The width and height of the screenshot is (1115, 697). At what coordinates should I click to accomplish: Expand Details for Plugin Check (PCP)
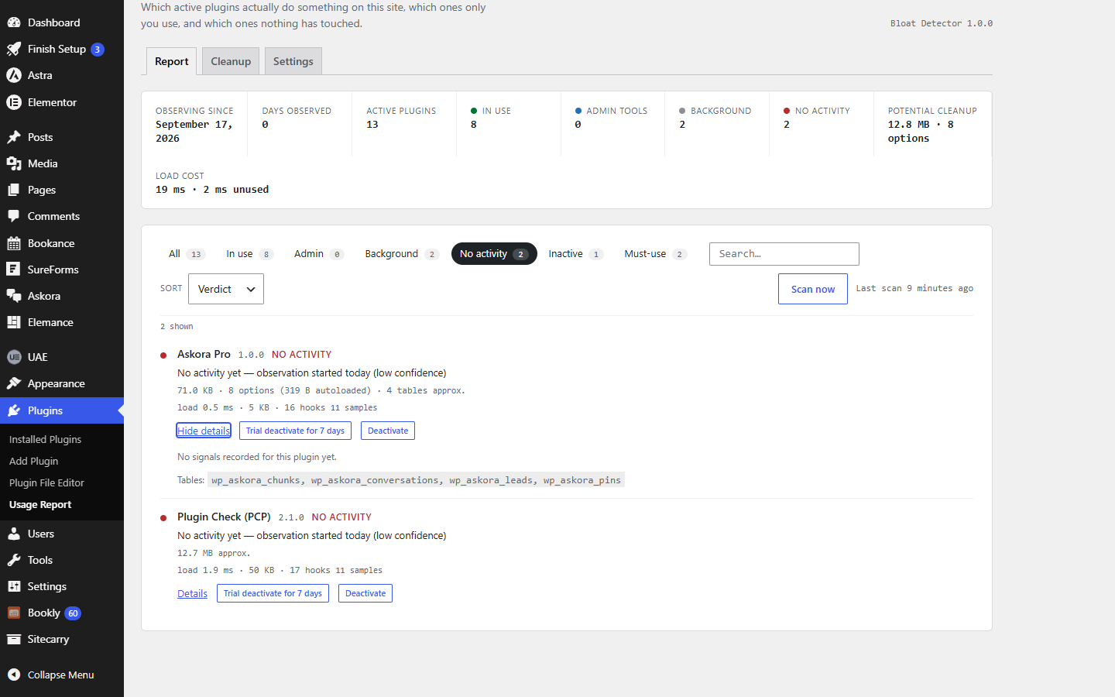click(x=192, y=593)
